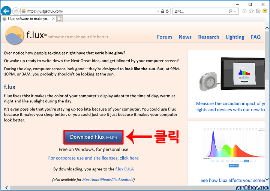Select the f.lux software tab
Image resolution: width=270 pixels, height=191 pixels.
click(x=28, y=19)
